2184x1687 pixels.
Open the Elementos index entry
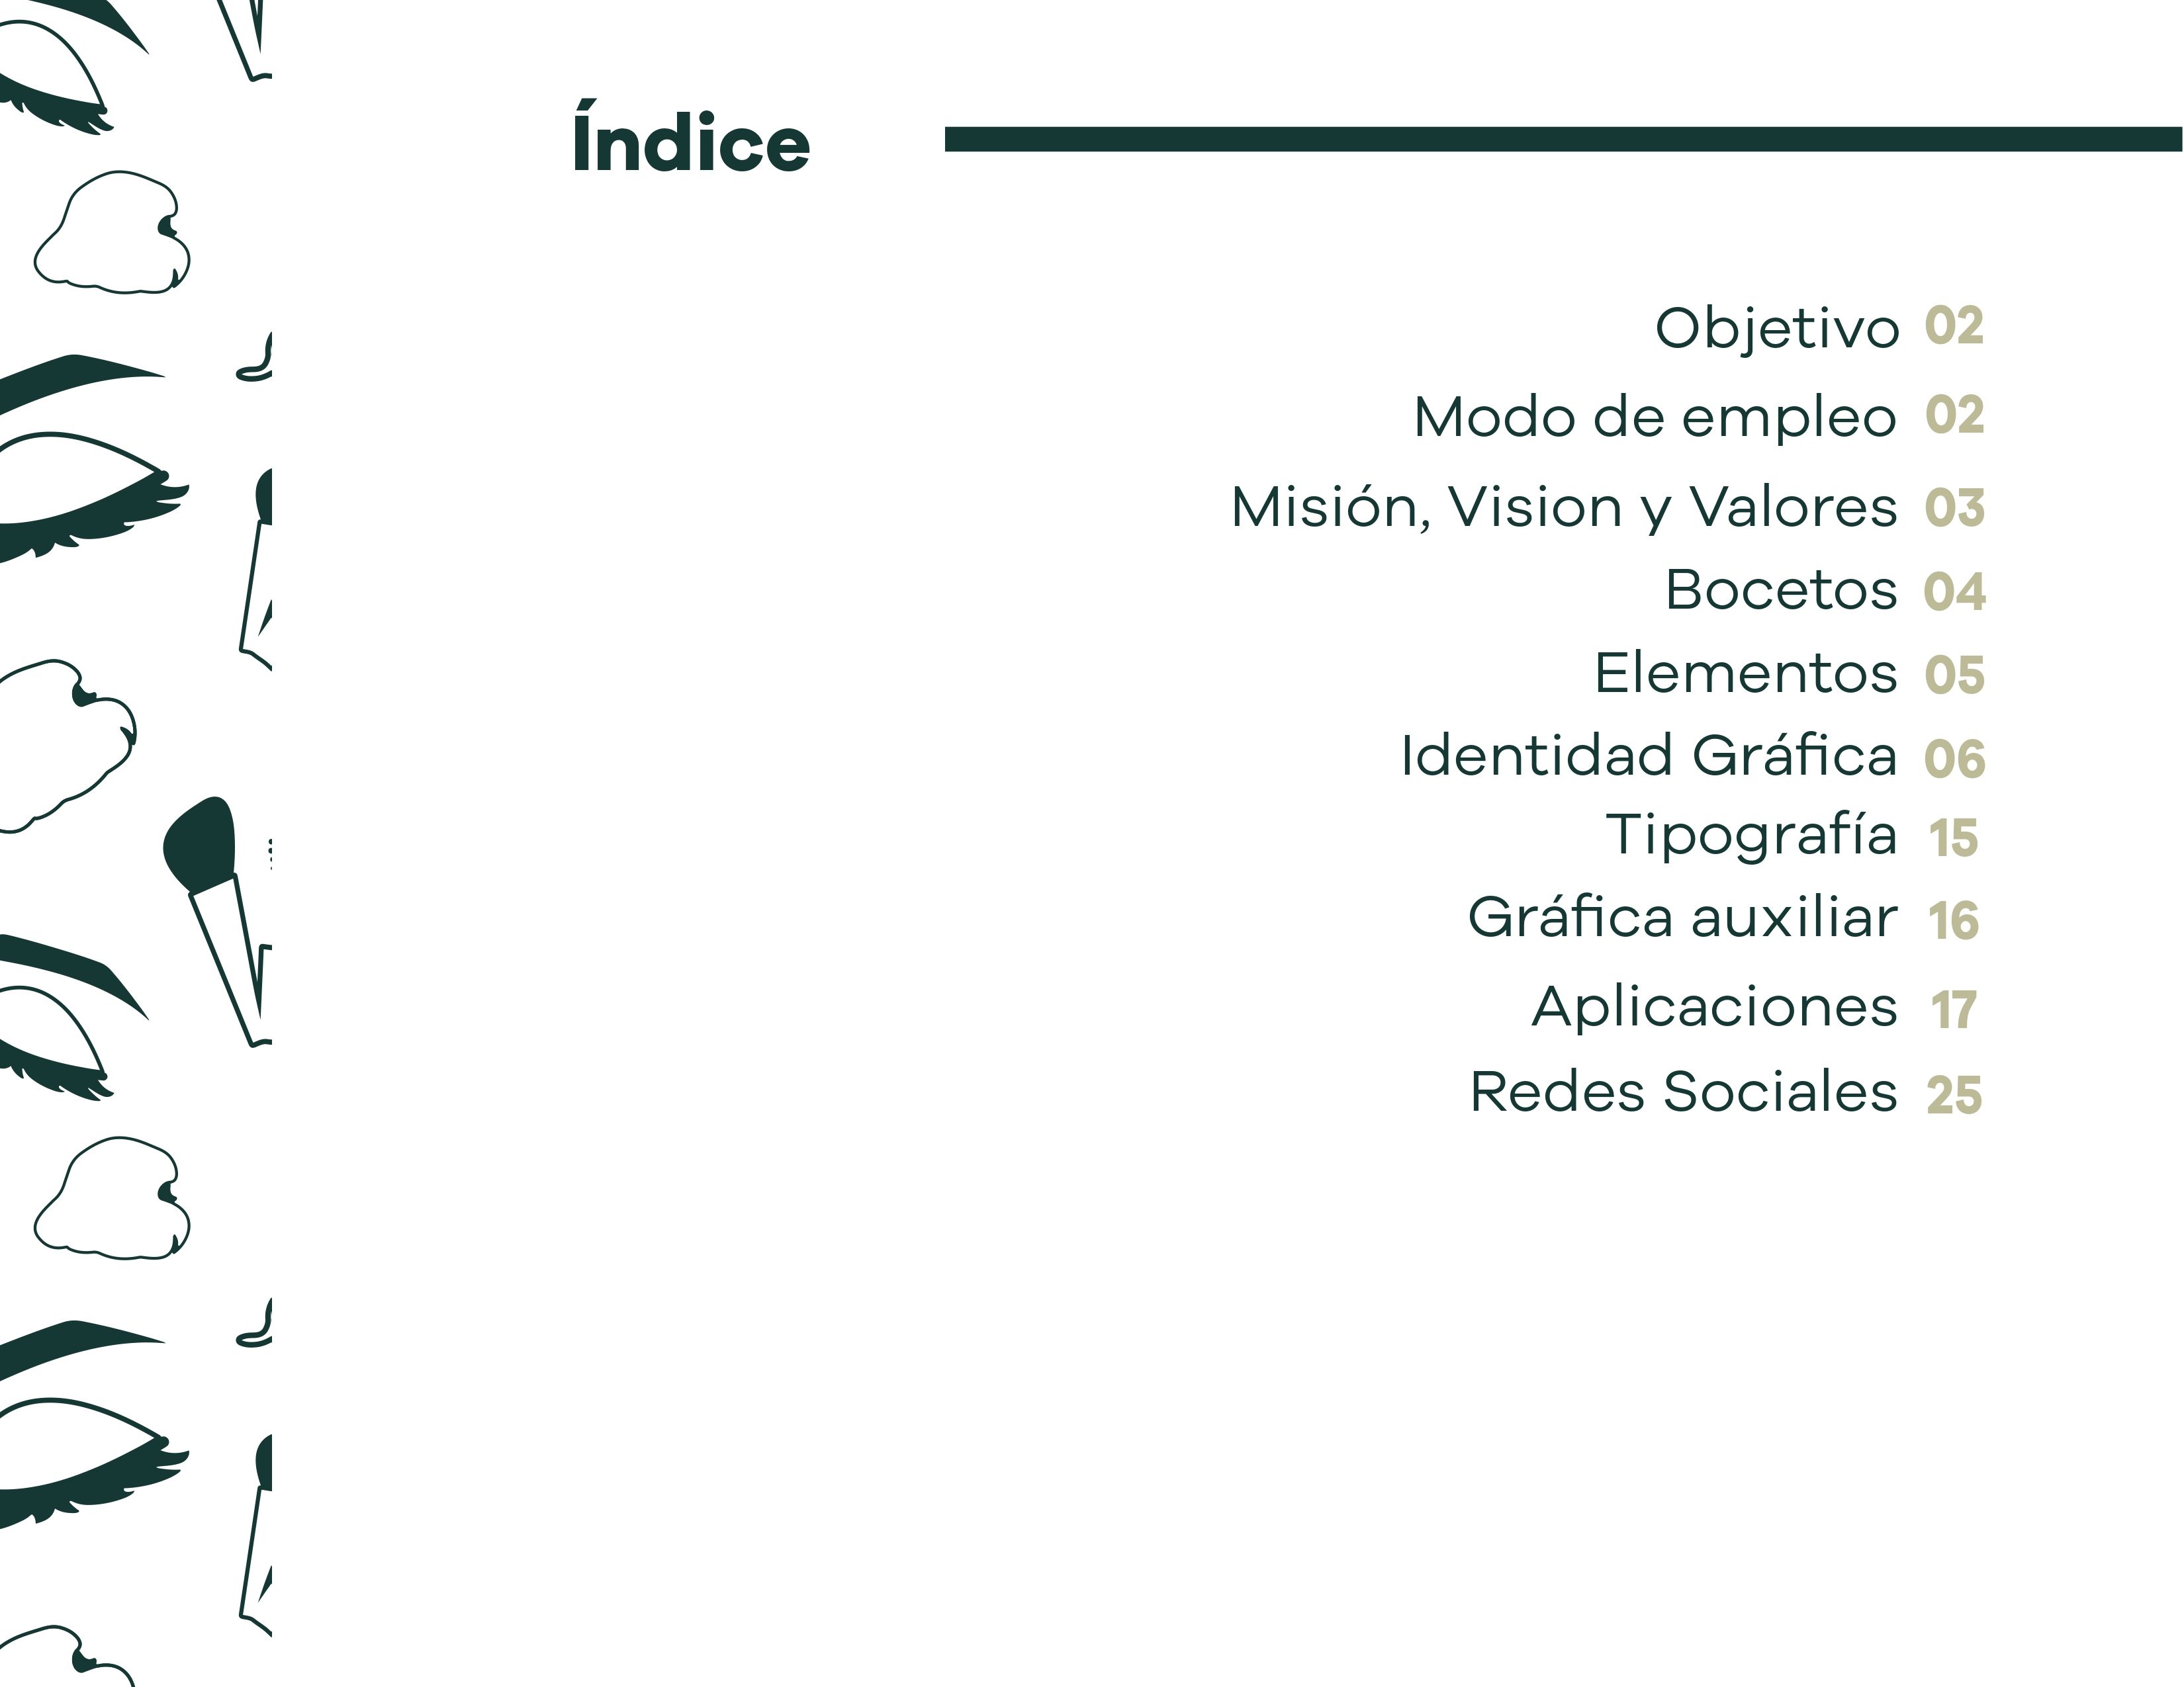1745,673
